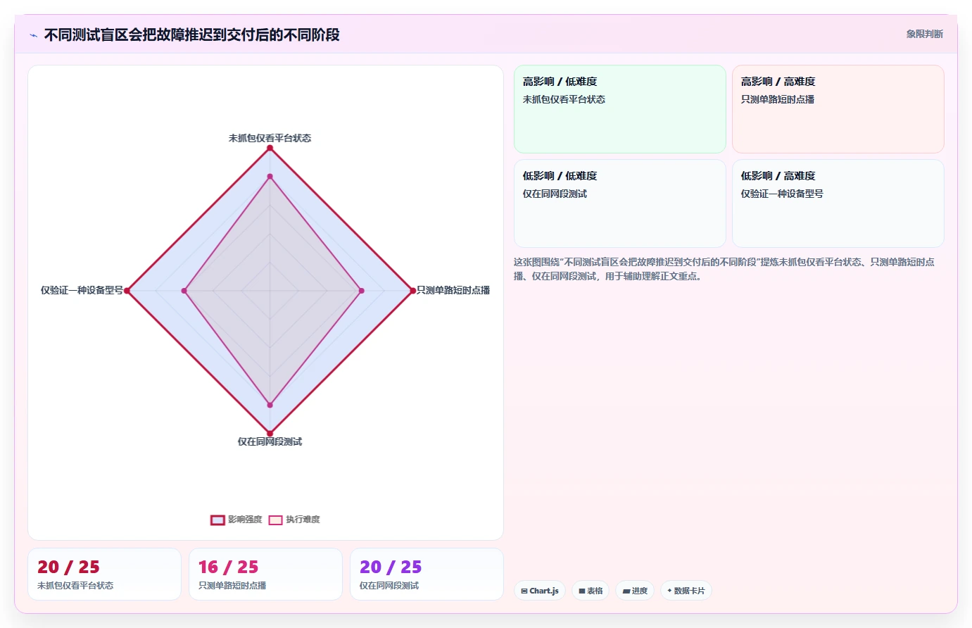
Task: Click the outer radar point at left vertex
Action: [127, 291]
